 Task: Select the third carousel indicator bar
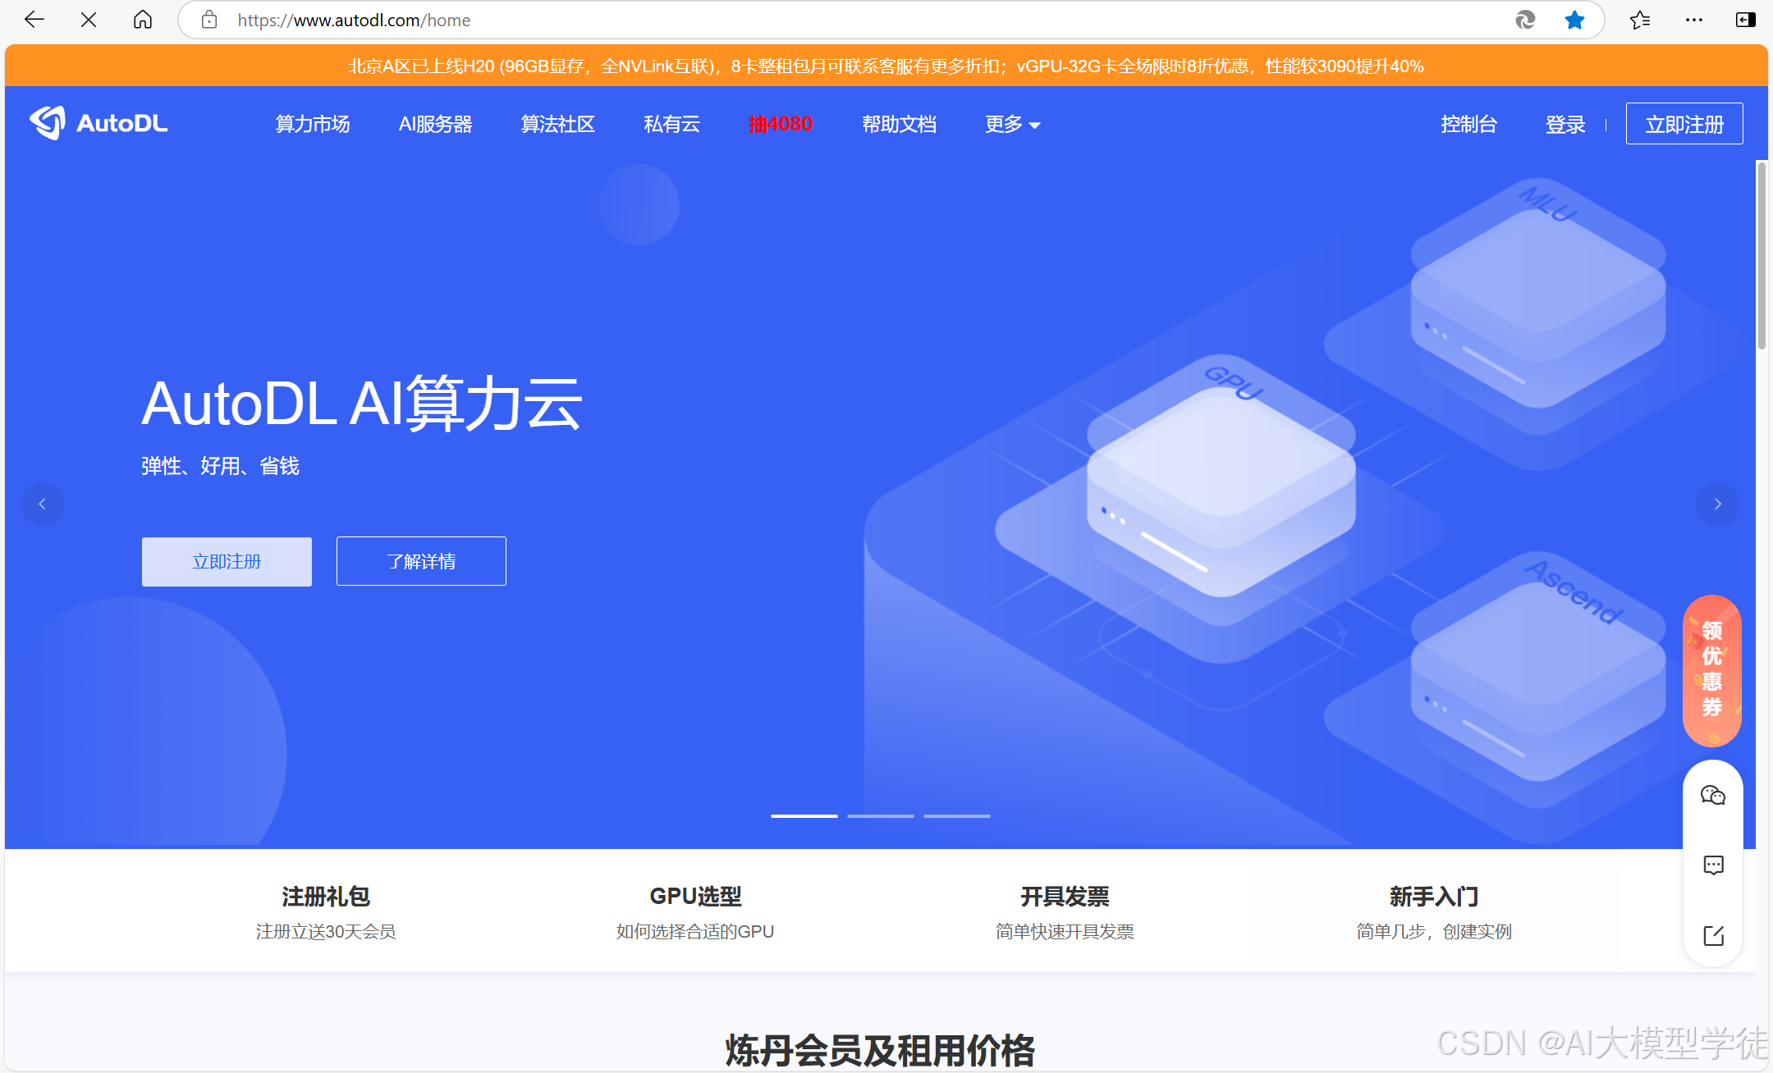click(956, 815)
